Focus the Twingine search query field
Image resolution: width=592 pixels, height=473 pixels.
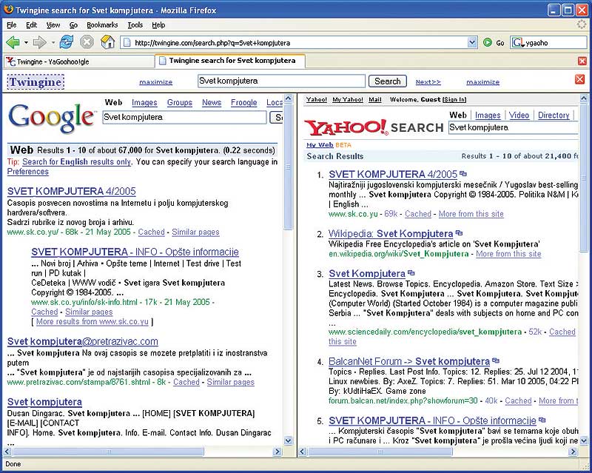click(281, 81)
